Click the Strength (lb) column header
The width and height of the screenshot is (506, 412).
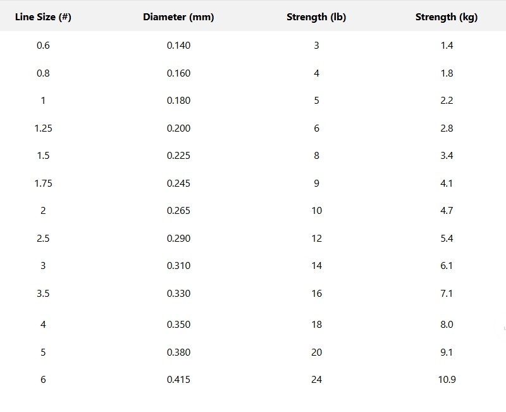(316, 17)
